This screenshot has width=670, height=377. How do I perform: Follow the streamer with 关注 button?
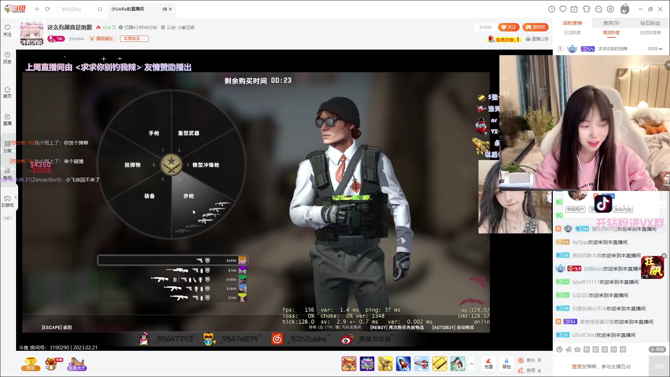point(509,27)
